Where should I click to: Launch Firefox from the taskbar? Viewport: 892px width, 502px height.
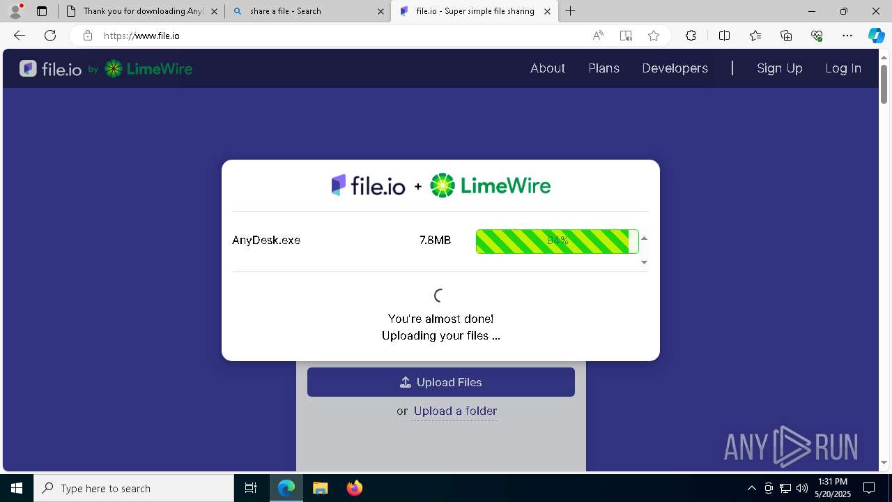click(354, 488)
